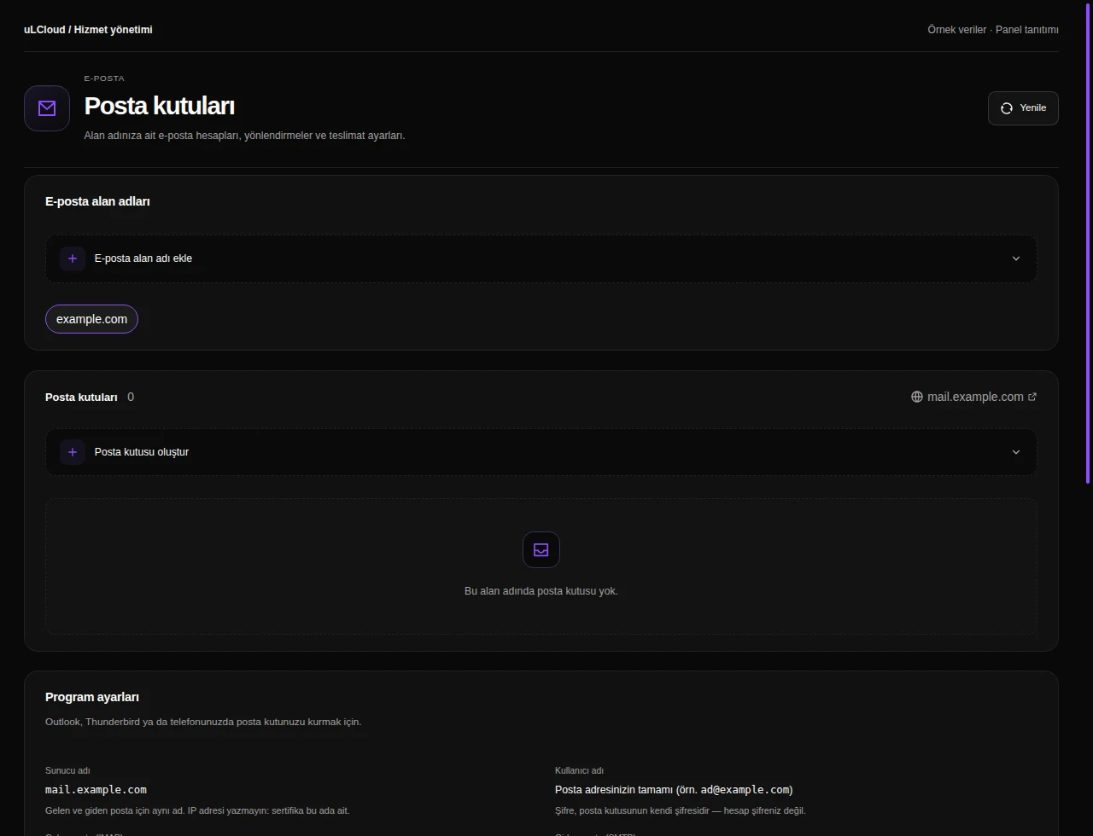Click the Sunucu adı label
The width and height of the screenshot is (1093, 836).
(x=67, y=770)
